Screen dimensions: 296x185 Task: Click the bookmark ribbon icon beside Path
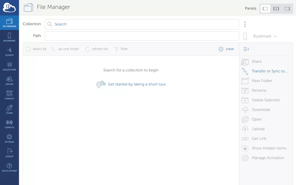tap(245, 36)
